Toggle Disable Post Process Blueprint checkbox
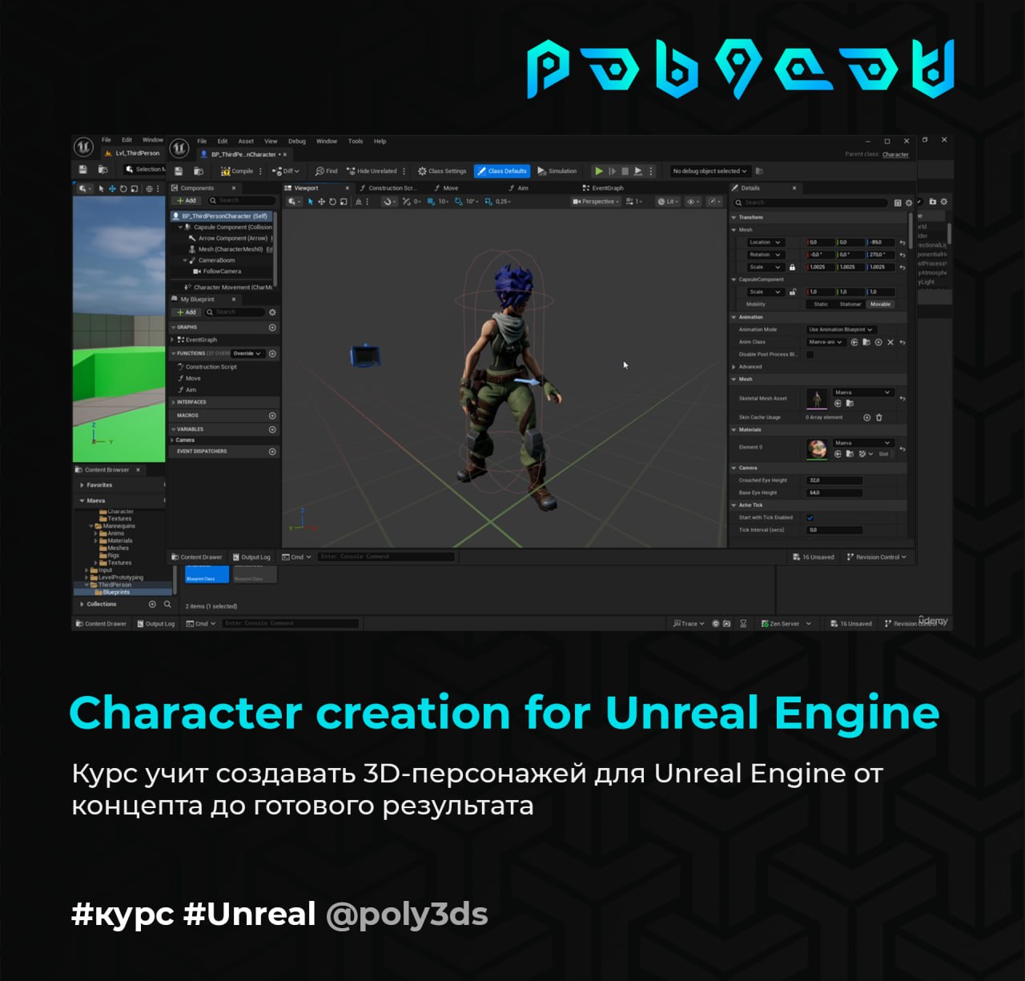Image resolution: width=1025 pixels, height=981 pixels. pyautogui.click(x=810, y=354)
